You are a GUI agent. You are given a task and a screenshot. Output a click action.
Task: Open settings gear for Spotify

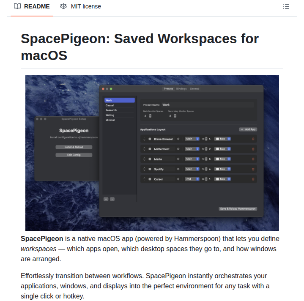(x=178, y=169)
